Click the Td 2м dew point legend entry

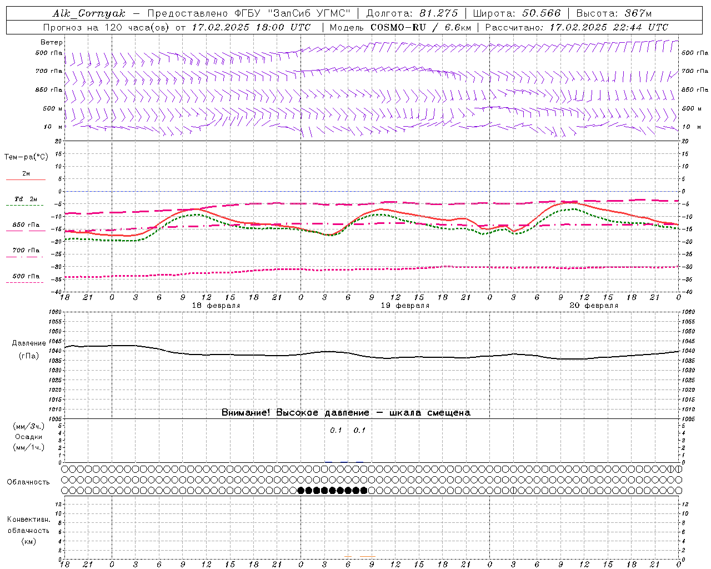point(26,199)
